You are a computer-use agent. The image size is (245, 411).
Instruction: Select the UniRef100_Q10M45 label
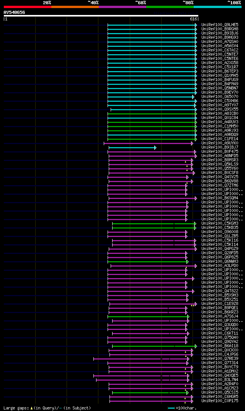click(x=220, y=76)
